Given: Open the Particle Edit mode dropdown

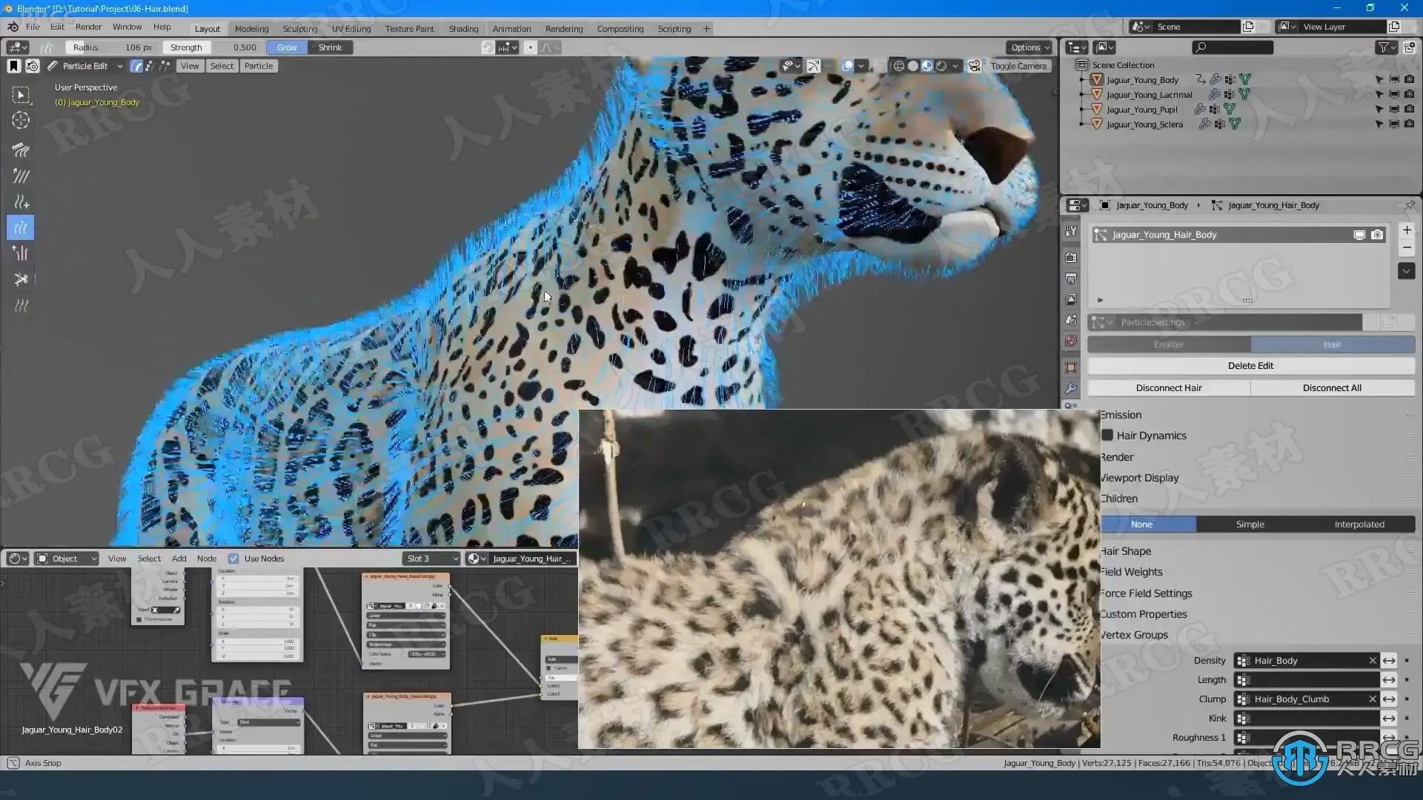Looking at the screenshot, I should pyautogui.click(x=85, y=66).
